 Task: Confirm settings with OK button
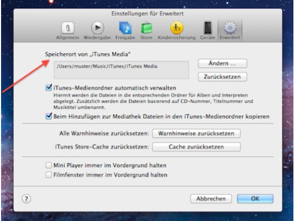tap(255, 199)
